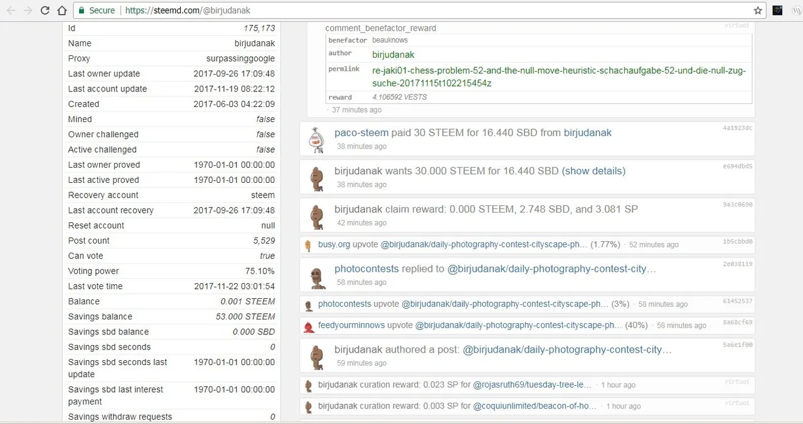Open transaction hash 9a3c0690

[x=737, y=204]
